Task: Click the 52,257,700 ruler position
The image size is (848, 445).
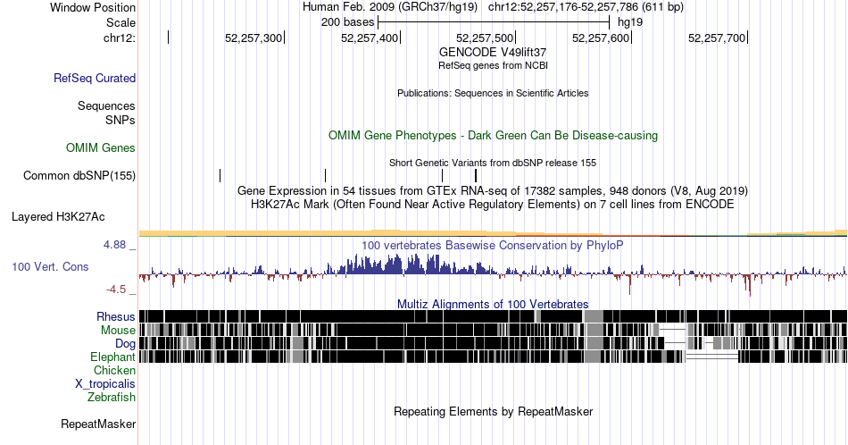Action: 717,38
